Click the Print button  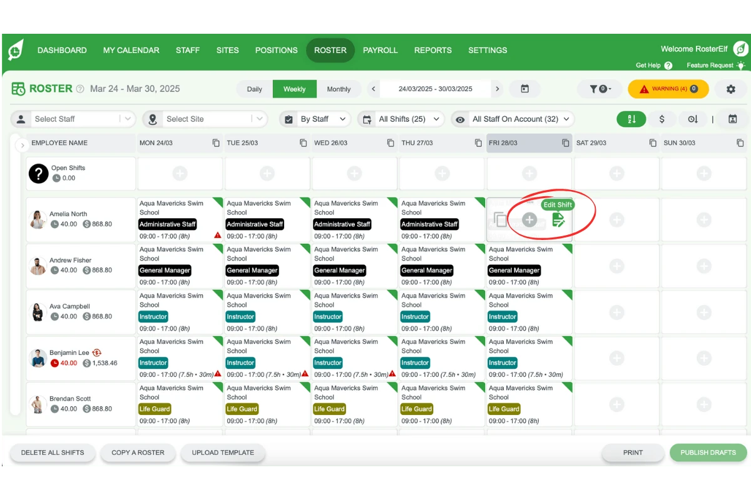[x=633, y=452]
